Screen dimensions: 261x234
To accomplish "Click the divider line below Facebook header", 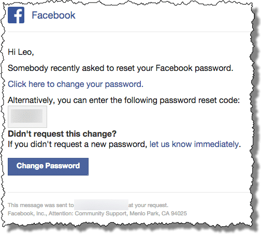I will point(129,32).
